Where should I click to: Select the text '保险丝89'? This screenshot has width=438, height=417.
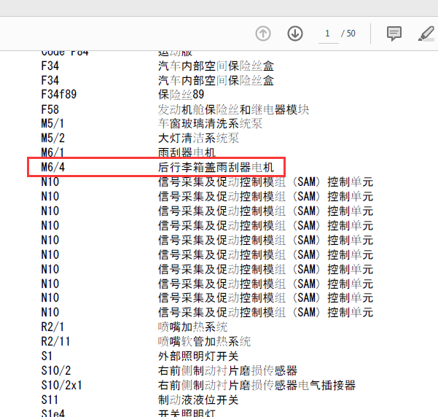tap(181, 95)
